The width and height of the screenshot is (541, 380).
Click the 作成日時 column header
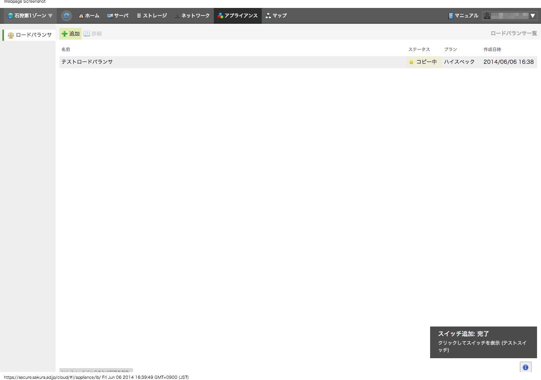[492, 50]
